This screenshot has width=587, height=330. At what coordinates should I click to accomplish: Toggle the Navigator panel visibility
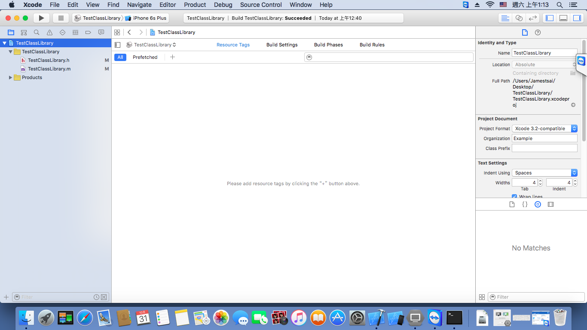549,18
